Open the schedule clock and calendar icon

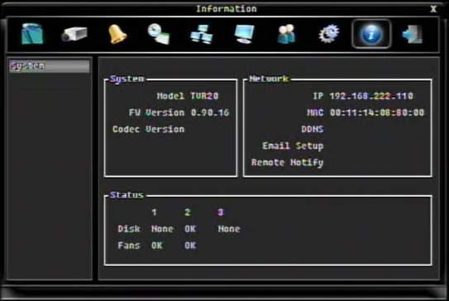pyautogui.click(x=159, y=34)
